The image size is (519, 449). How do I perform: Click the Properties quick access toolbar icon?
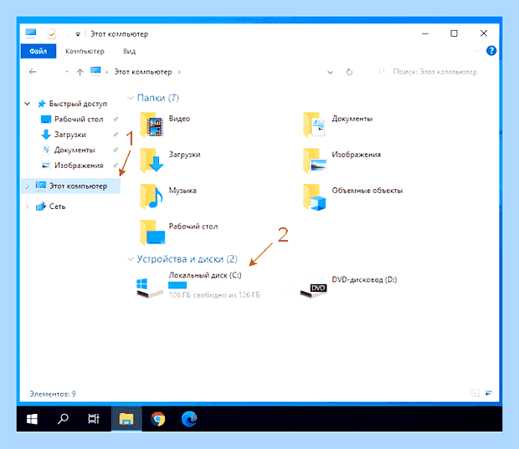52,33
